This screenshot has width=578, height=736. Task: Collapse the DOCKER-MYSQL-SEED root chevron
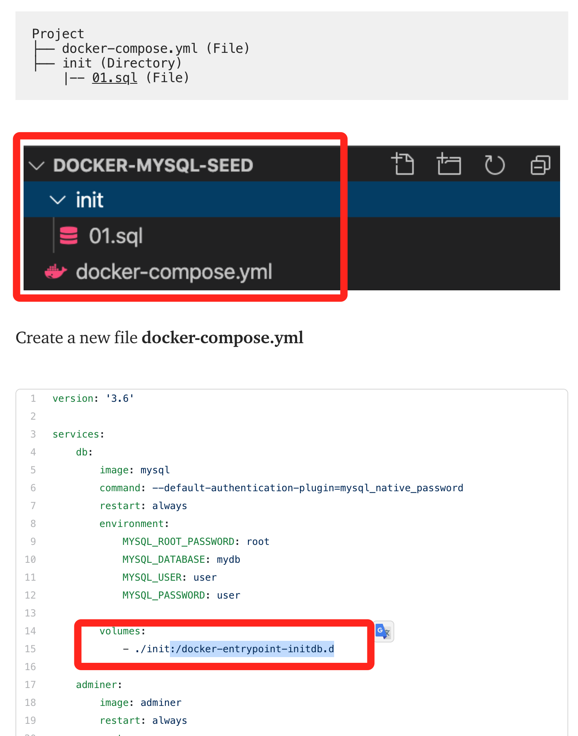[x=37, y=165]
